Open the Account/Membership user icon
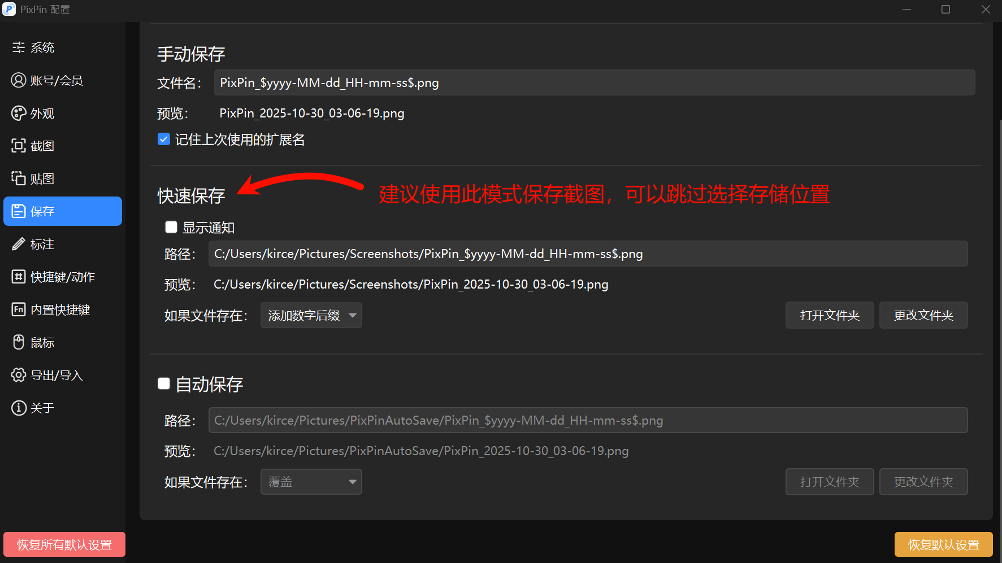 pos(19,80)
